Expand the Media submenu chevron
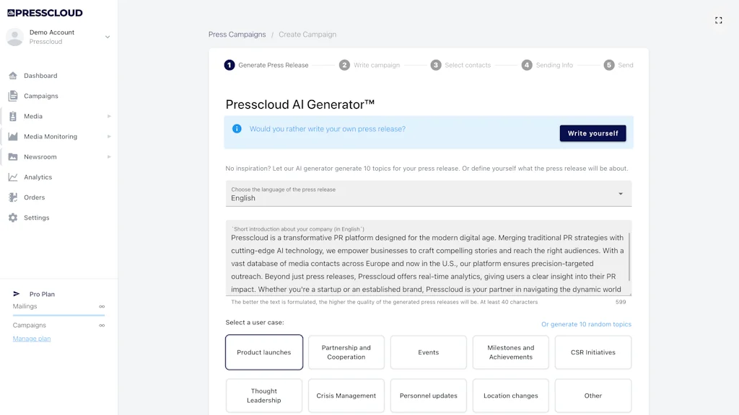 click(x=109, y=116)
